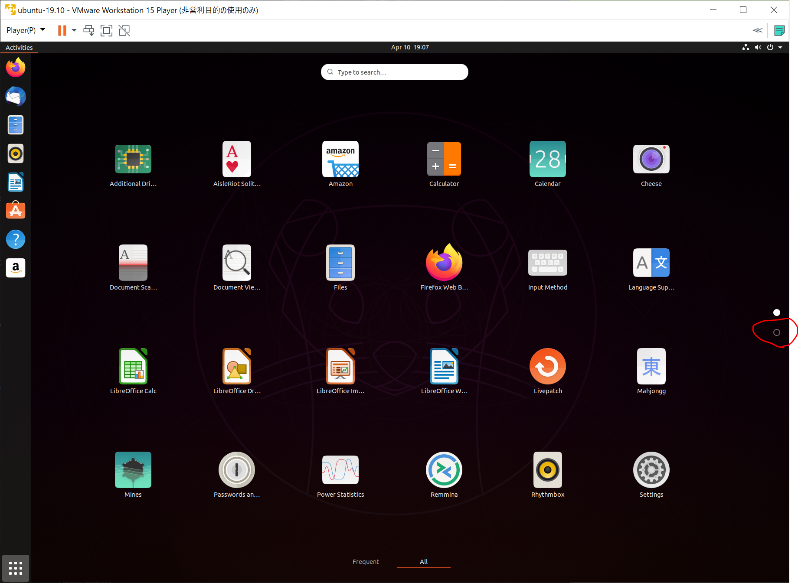Screen dimensions: 798x583
Task: Open Files from the dock
Action: pos(16,125)
